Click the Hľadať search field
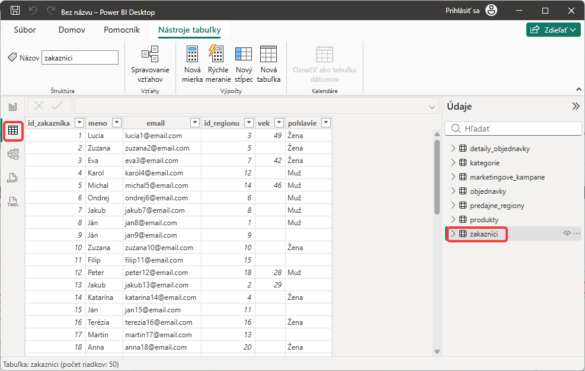The image size is (585, 371). tap(513, 129)
